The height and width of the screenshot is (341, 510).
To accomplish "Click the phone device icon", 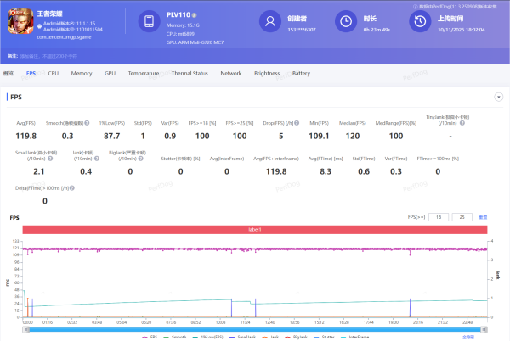I will click(149, 21).
